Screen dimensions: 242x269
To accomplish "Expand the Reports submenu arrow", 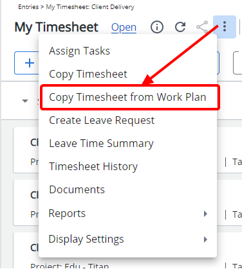I will point(205,214).
